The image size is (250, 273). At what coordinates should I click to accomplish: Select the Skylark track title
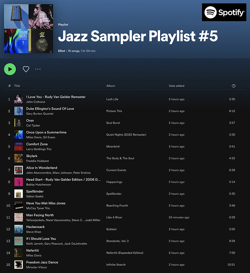(x=32, y=156)
